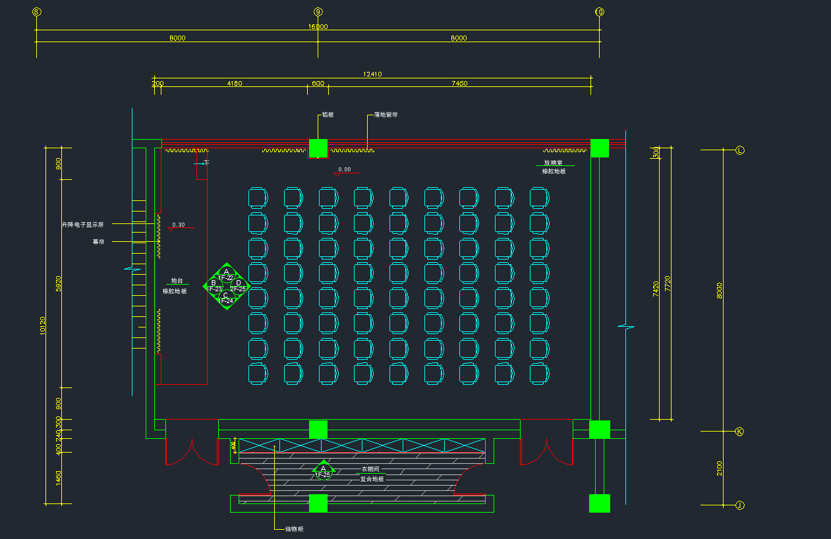Select the 1F-25 section marker in the cloakroom
Viewport: 831px width, 539px height.
click(x=323, y=471)
